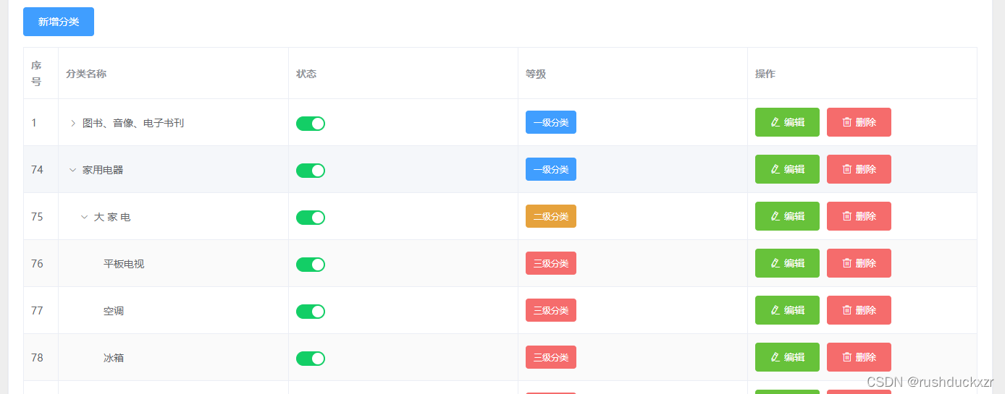This screenshot has height=394, width=1005.
Task: Click the 三级分类 tag for 空调
Action: tap(551, 310)
